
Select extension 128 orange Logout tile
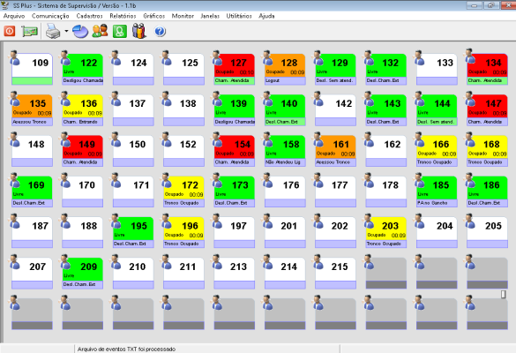click(285, 69)
